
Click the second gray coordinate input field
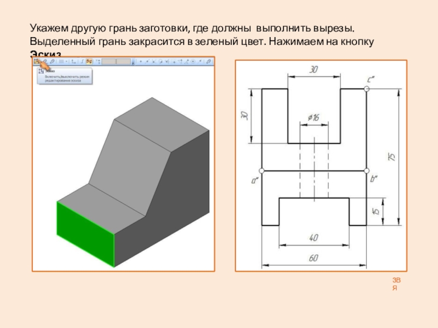tap(124, 61)
